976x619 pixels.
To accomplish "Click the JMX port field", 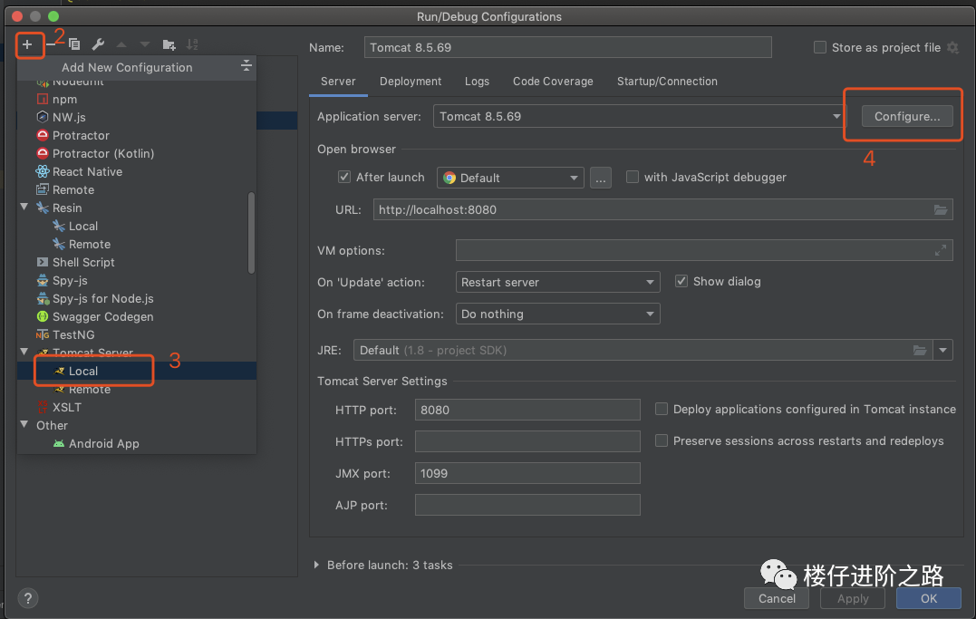I will click(x=527, y=473).
